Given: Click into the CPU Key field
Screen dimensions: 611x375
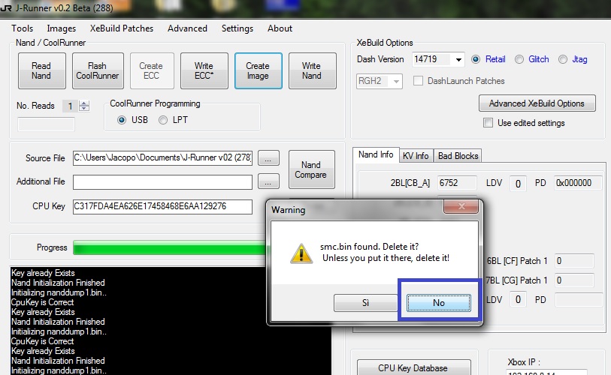Looking at the screenshot, I should click(x=162, y=206).
